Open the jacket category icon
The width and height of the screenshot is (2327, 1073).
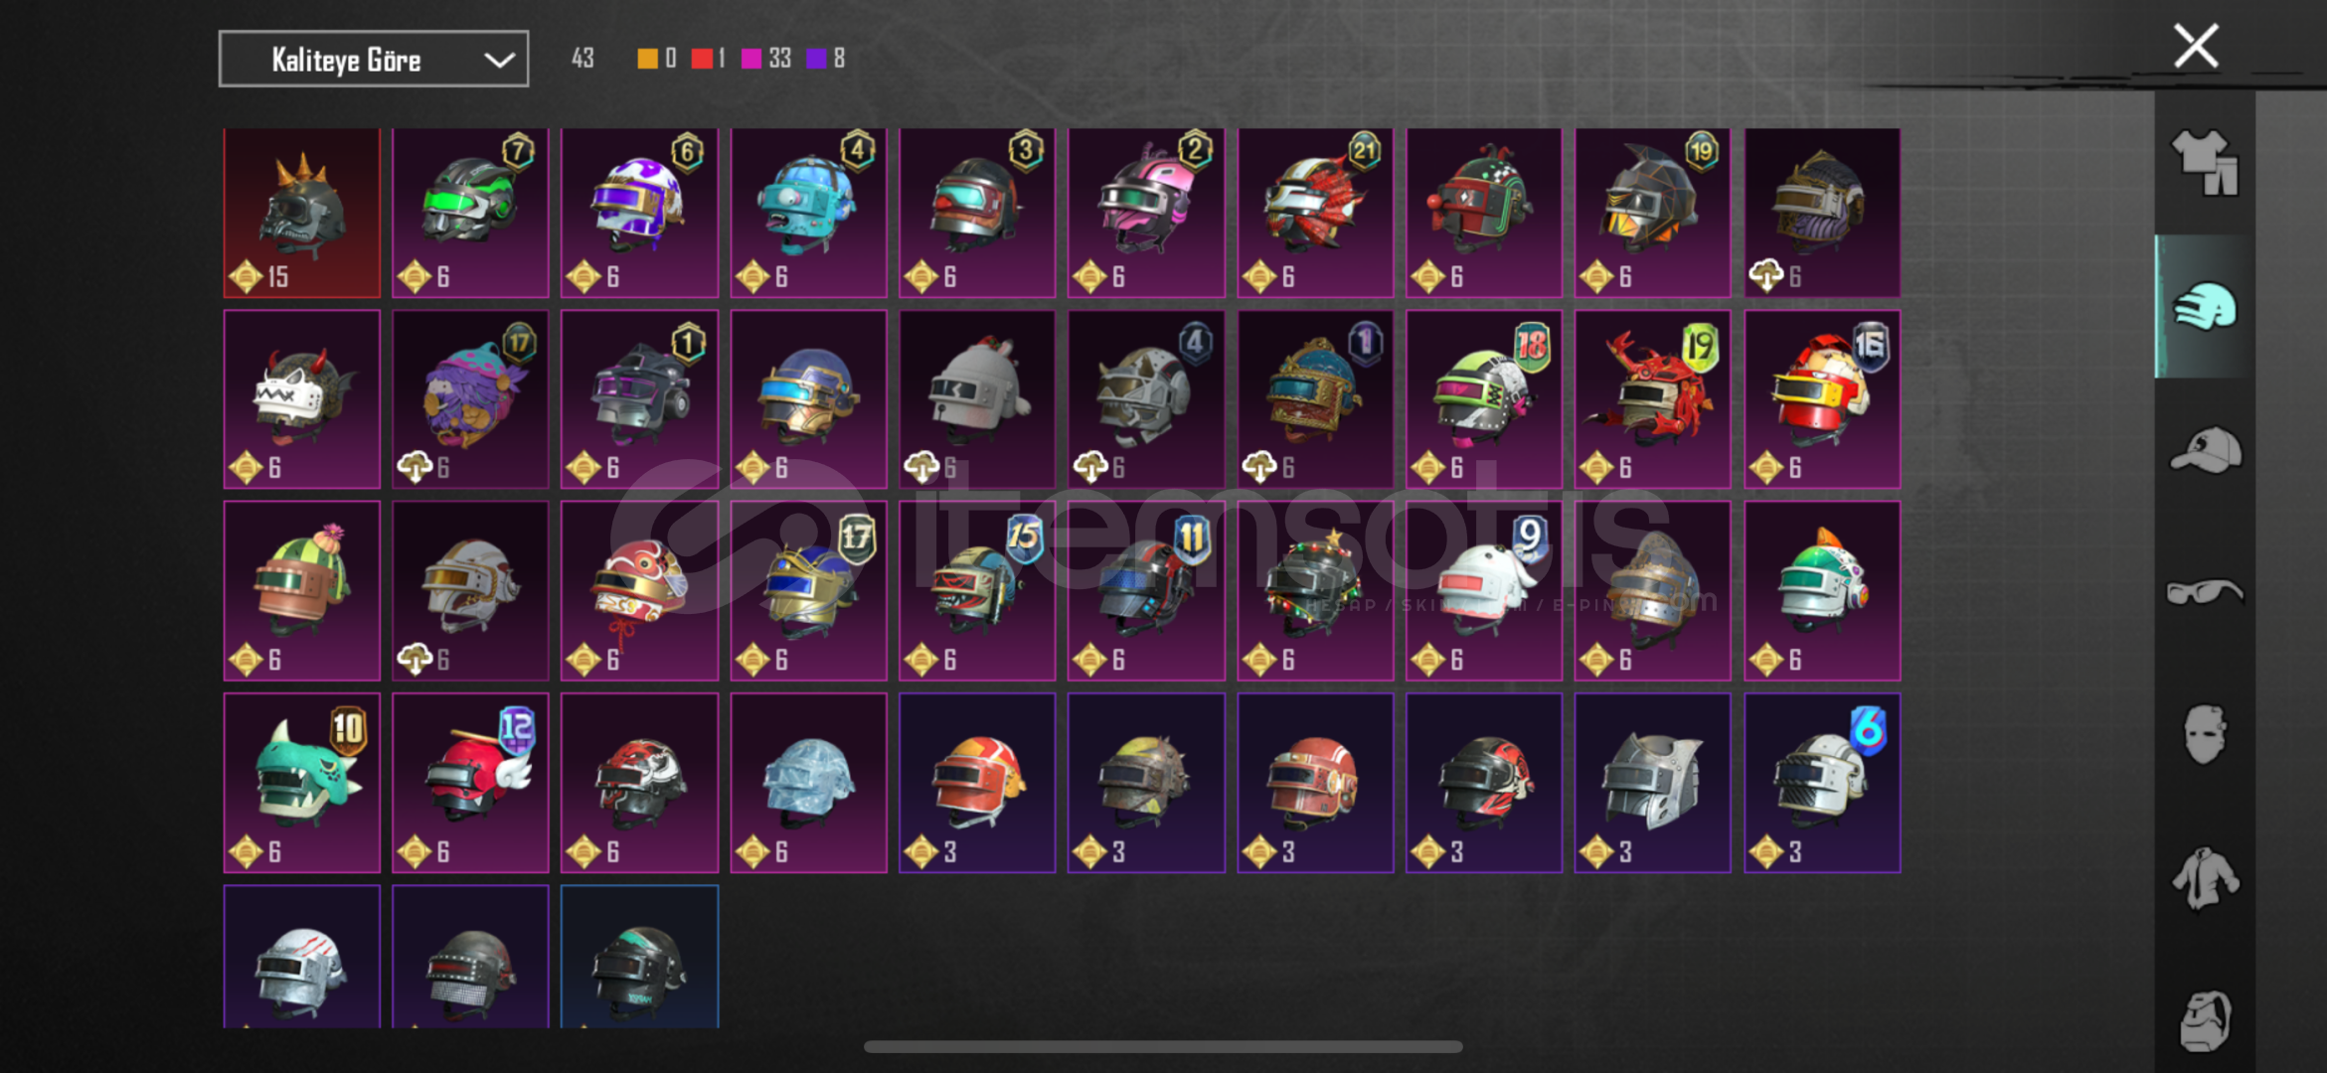(x=2205, y=878)
